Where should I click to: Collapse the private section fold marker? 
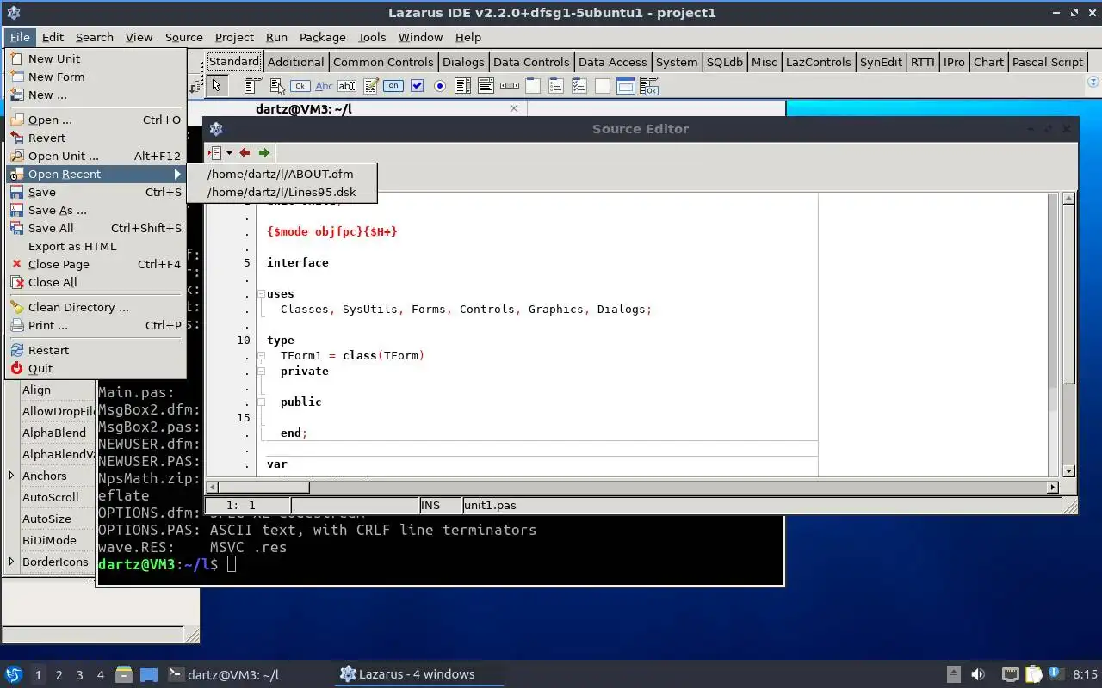pyautogui.click(x=261, y=372)
